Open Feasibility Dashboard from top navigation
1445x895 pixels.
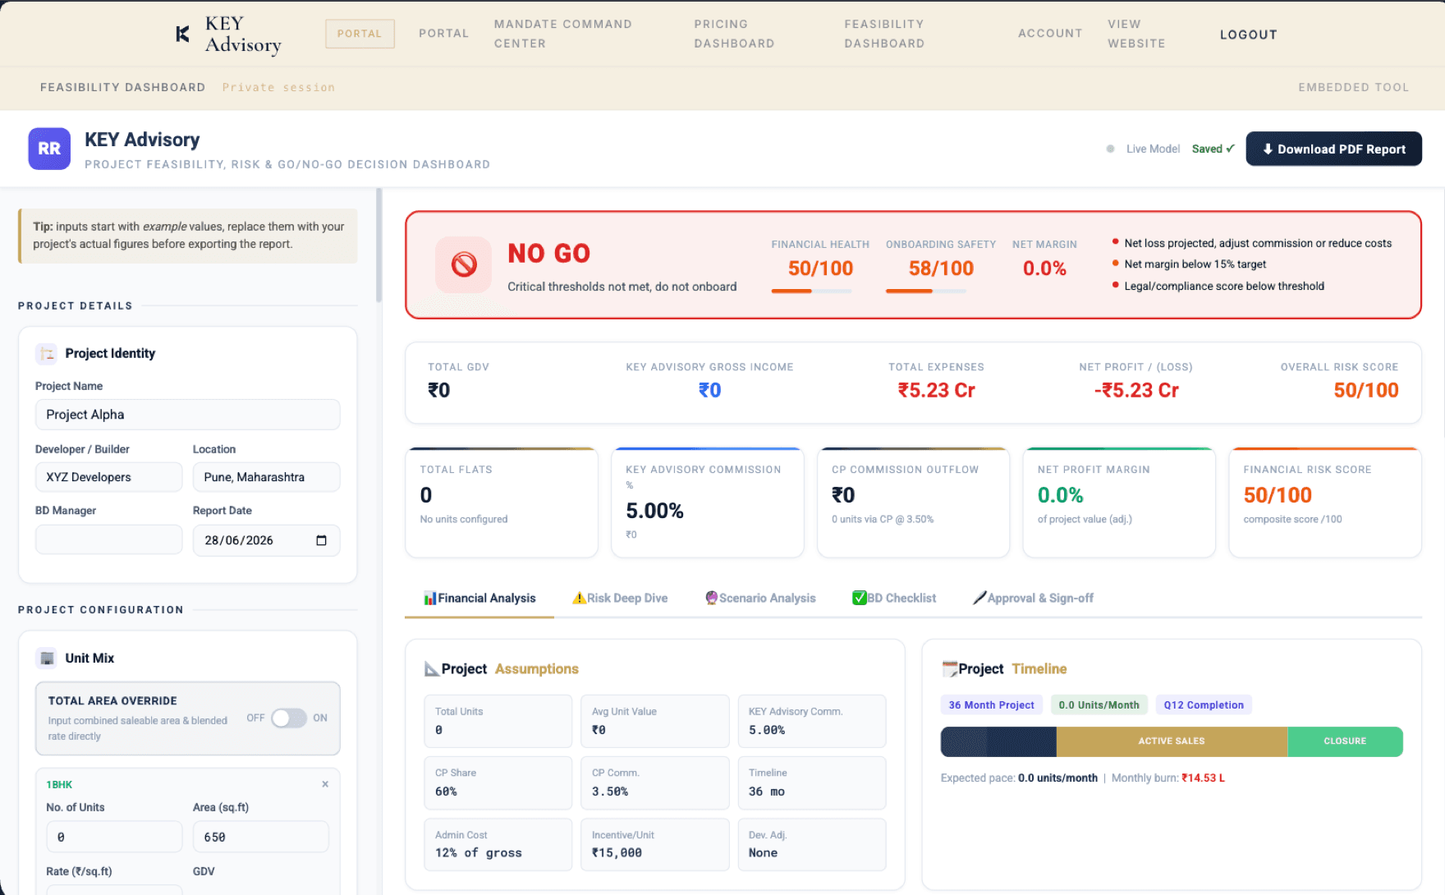[x=884, y=34]
